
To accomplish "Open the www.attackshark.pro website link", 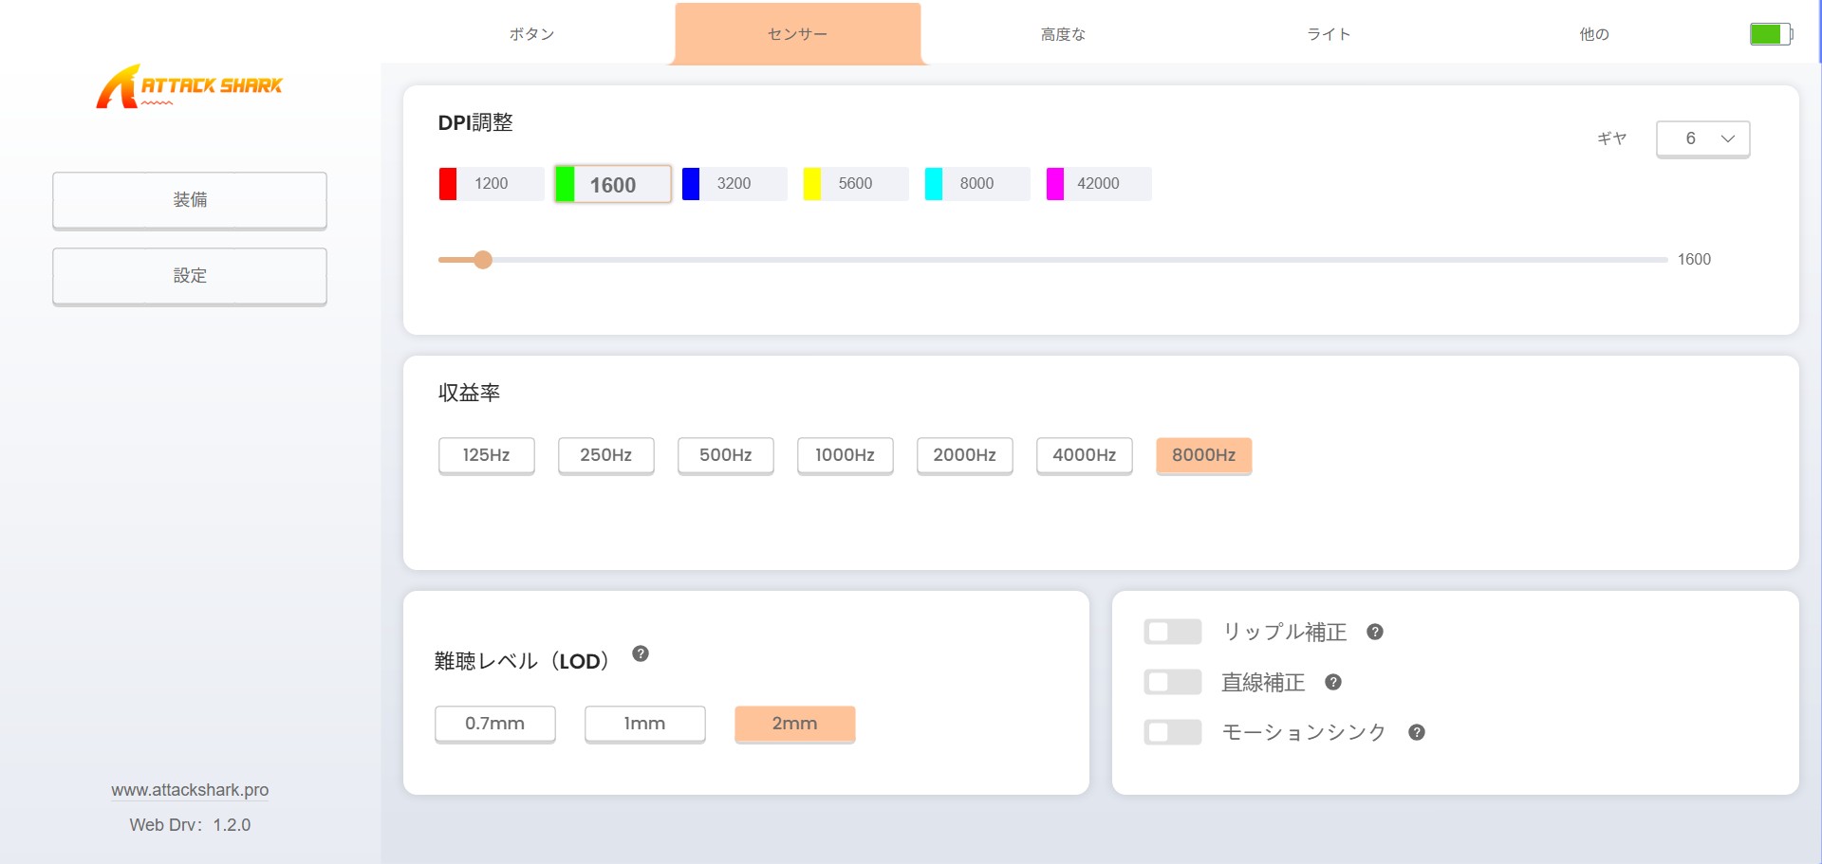I will point(190,790).
